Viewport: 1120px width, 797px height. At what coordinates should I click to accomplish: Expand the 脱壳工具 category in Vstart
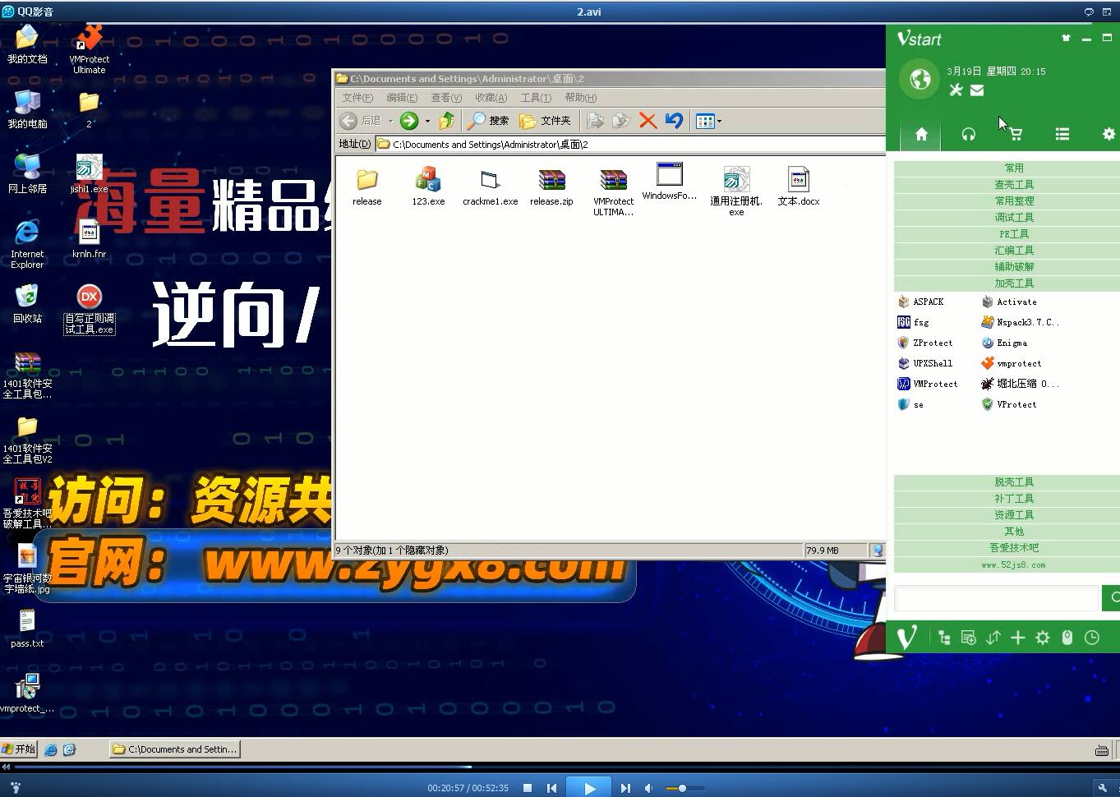(1014, 482)
